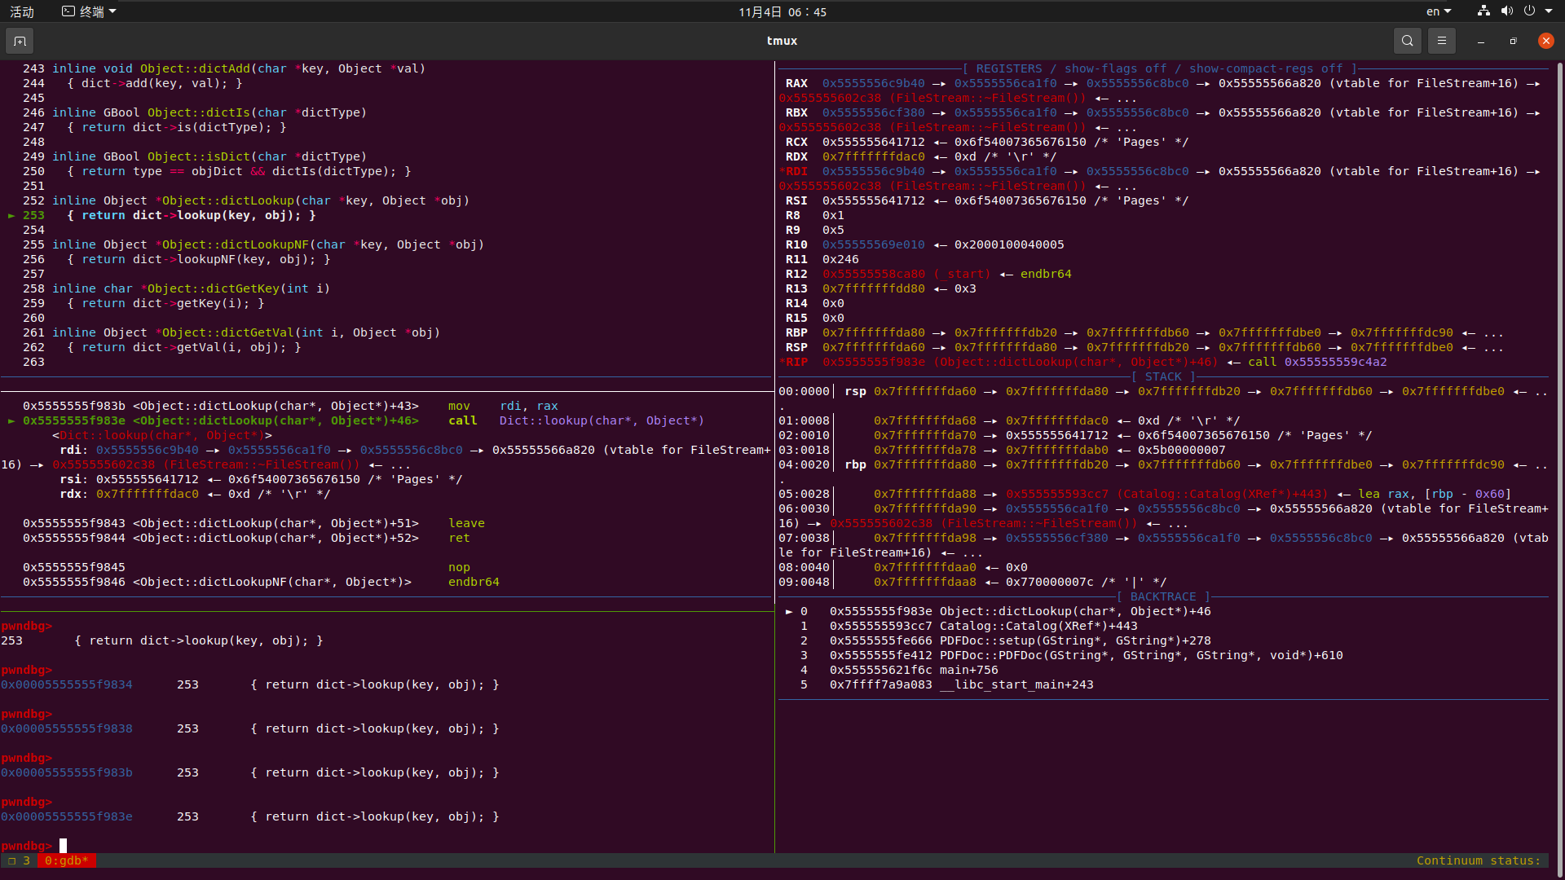Screen dimensions: 1565x880
Task: Open the network status icon
Action: click(1483, 11)
